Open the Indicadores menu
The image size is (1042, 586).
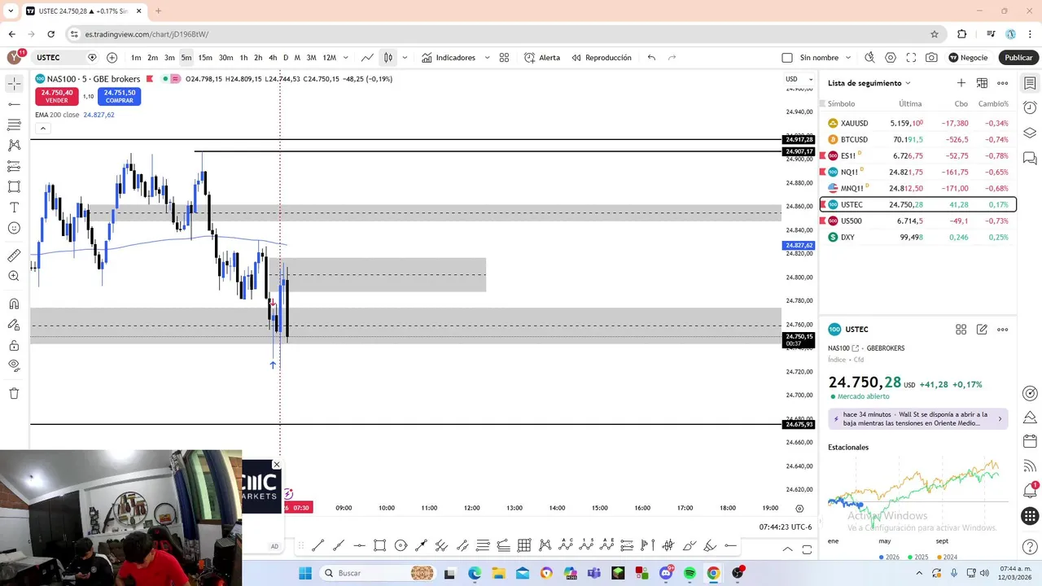[x=449, y=58]
